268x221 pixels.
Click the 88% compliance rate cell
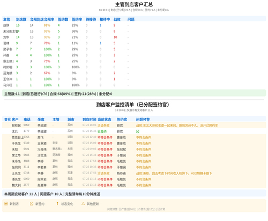pyautogui.click(x=47, y=25)
